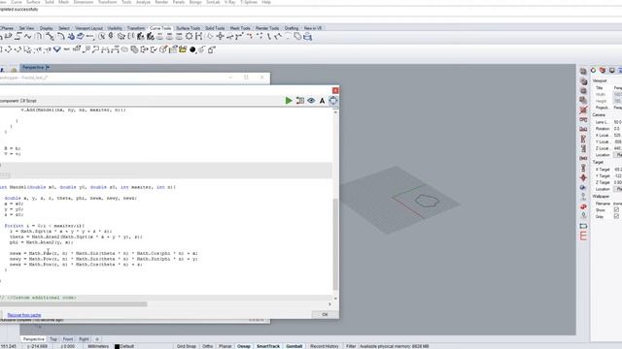
Task: Click the H-shaped icon in the Curve Tools toolbar
Action: (198, 37)
